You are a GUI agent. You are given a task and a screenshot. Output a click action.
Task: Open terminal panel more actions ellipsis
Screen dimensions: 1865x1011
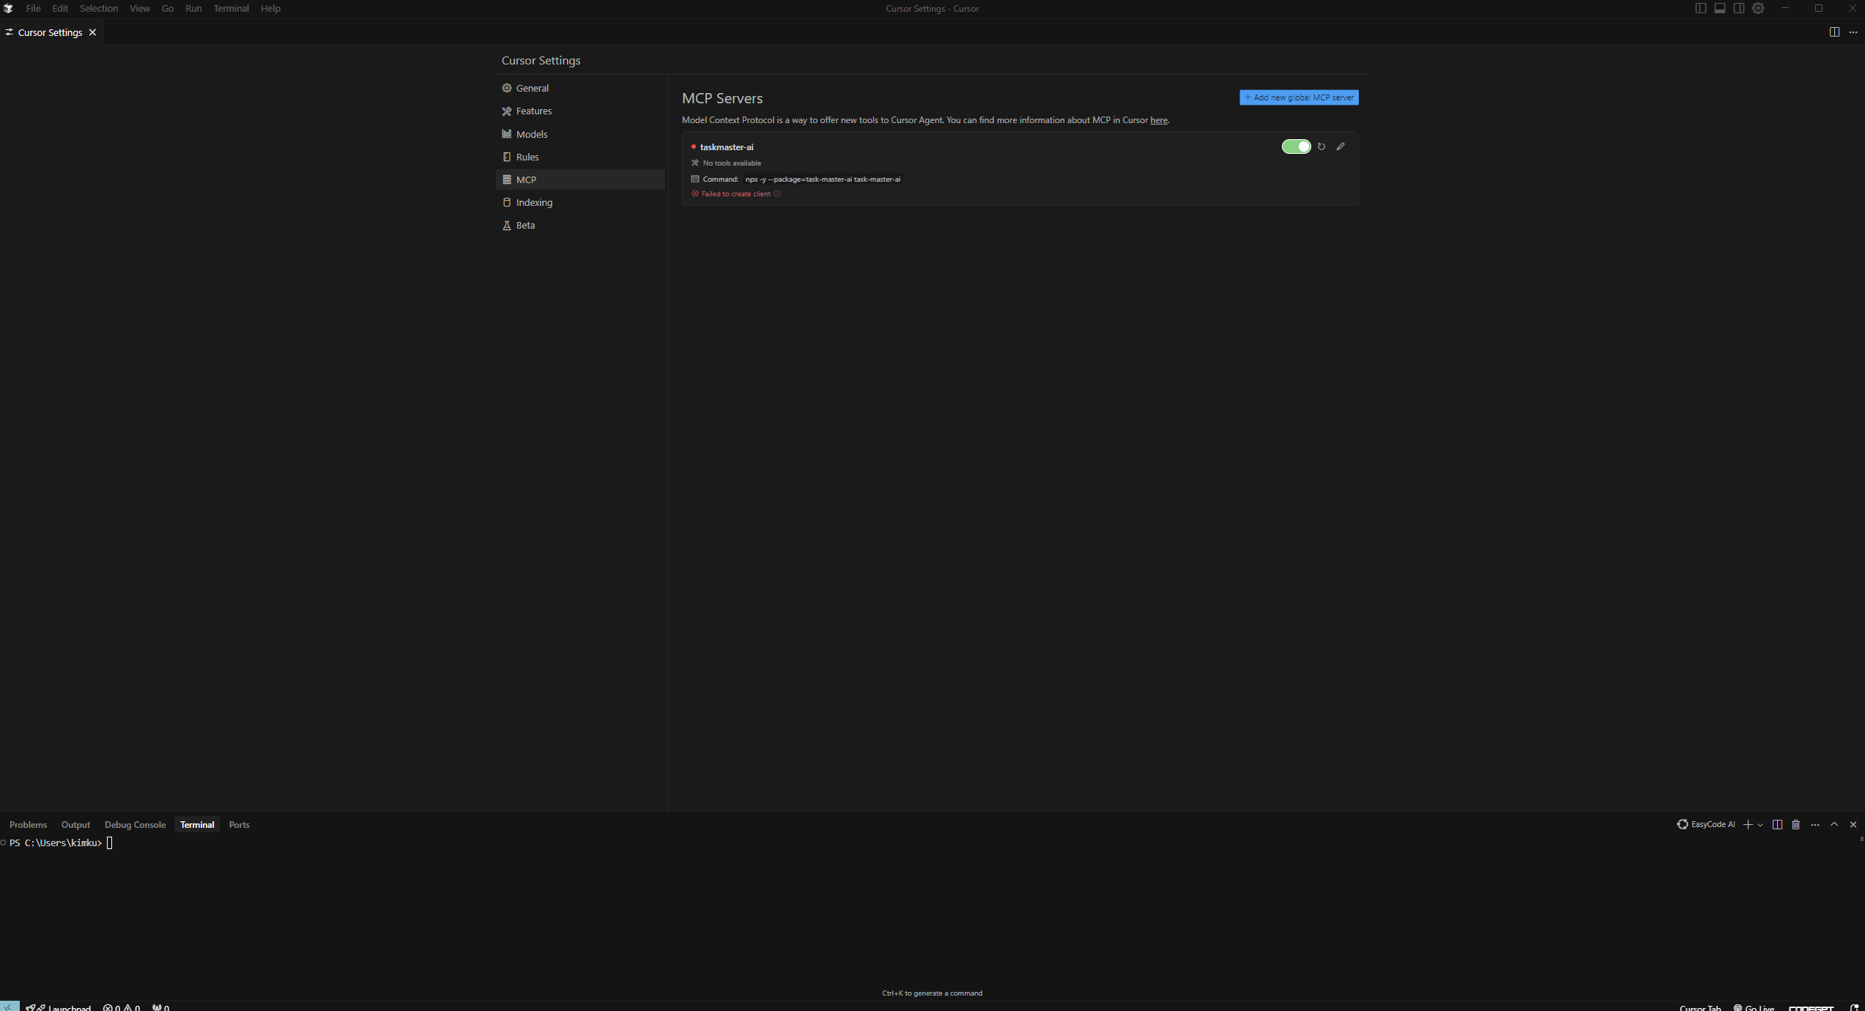click(x=1815, y=825)
